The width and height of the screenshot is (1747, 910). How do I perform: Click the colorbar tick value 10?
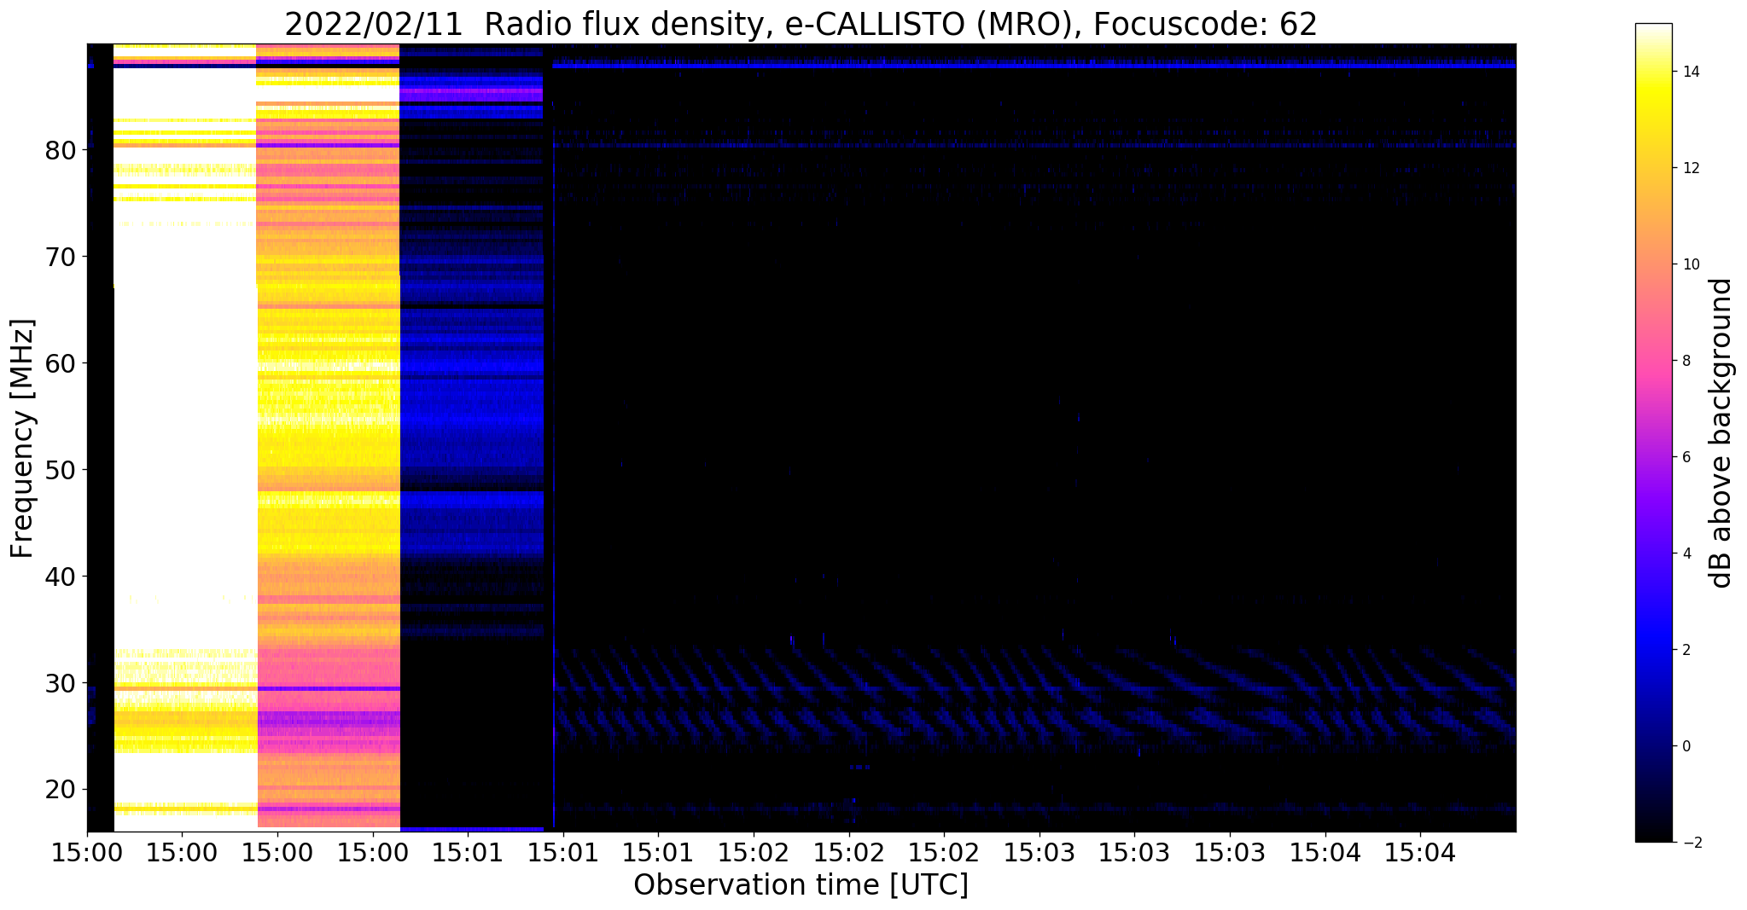pos(1690,264)
